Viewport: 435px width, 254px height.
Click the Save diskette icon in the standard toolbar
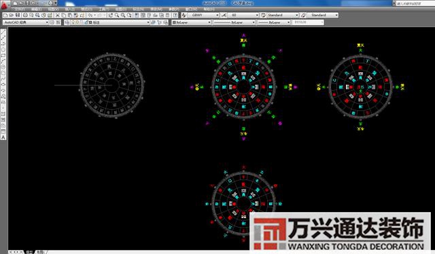click(18, 15)
